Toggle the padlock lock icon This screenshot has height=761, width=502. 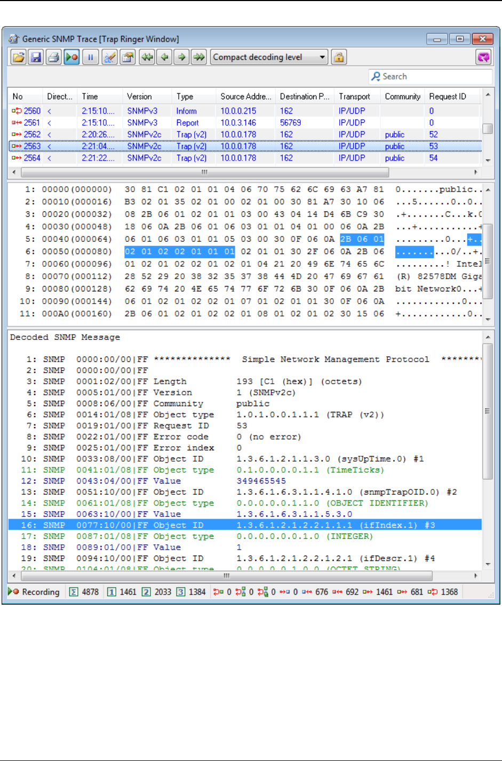[x=339, y=57]
